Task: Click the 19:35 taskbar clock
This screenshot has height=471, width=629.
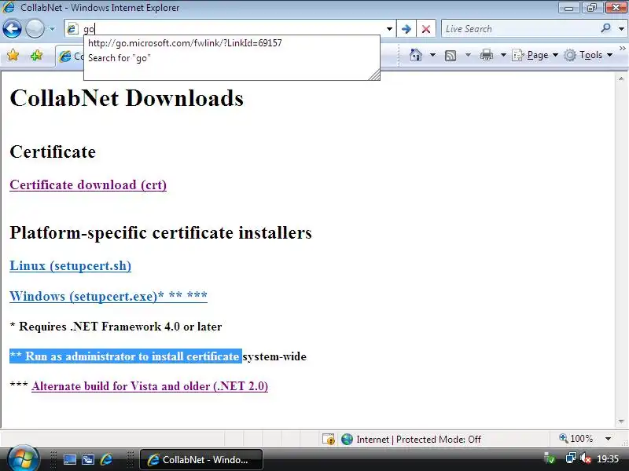Action: pyautogui.click(x=608, y=458)
